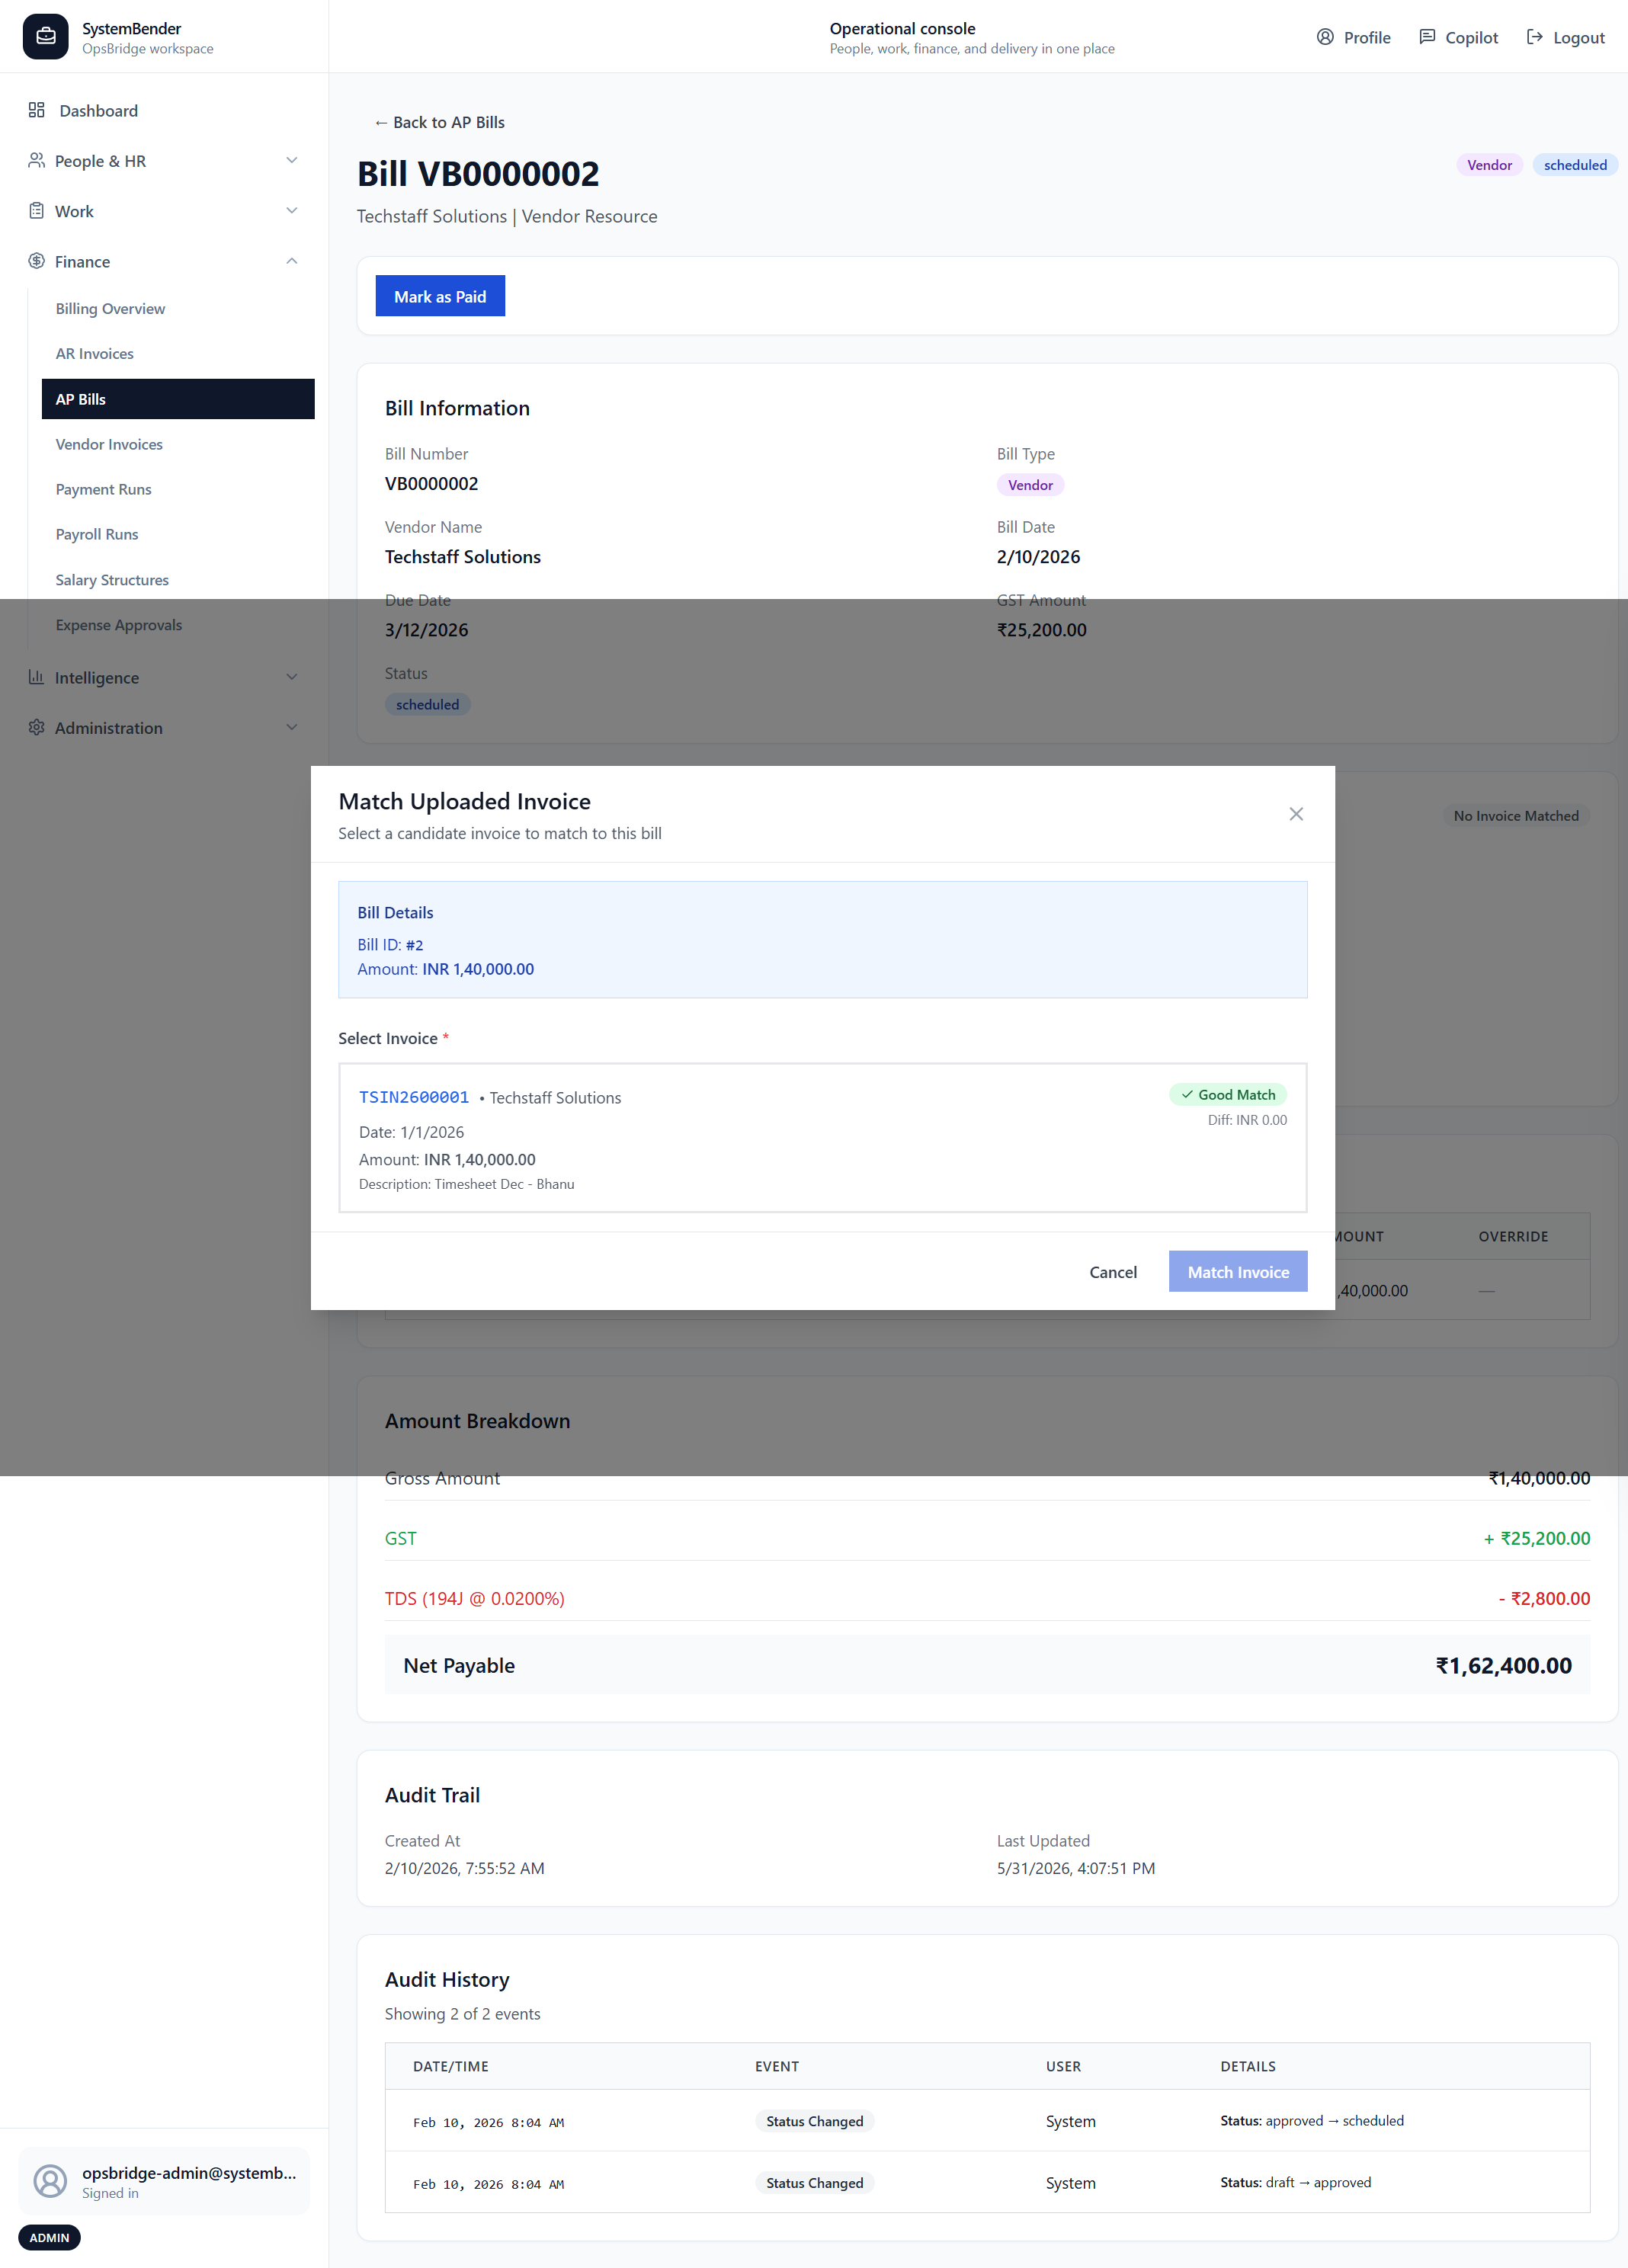Viewport: 1628px width, 2268px height.
Task: Open Payroll Runs in the sidebar
Action: point(178,534)
